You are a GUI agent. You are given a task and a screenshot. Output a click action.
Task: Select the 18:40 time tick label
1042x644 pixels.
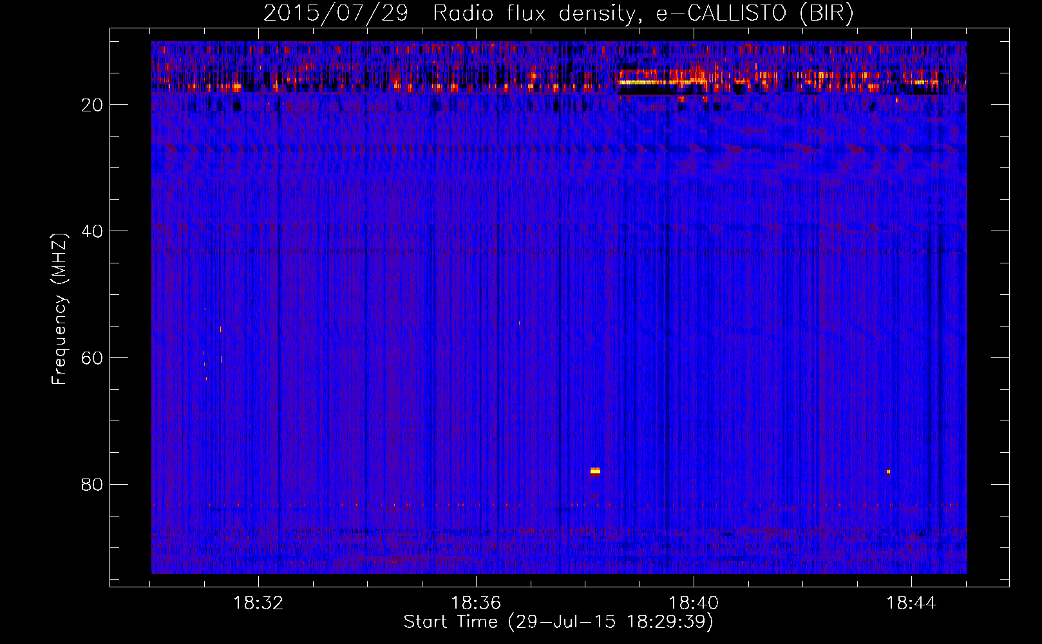(x=694, y=603)
